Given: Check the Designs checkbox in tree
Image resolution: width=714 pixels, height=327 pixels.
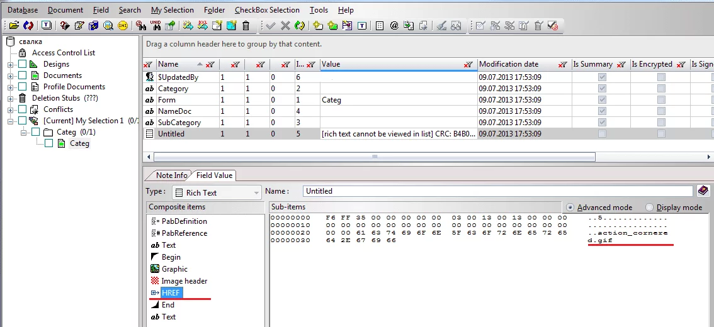Looking at the screenshot, I should [x=23, y=64].
